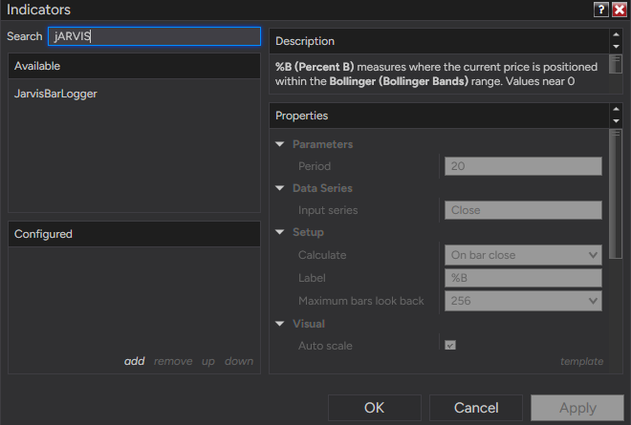
Task: Click the Period property label
Action: click(x=315, y=166)
